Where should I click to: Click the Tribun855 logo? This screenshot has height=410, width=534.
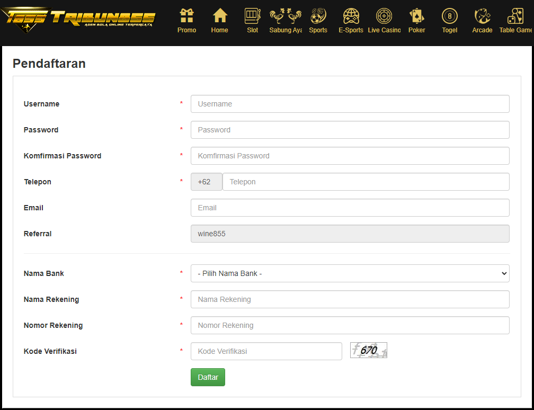pos(78,20)
